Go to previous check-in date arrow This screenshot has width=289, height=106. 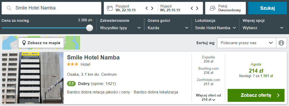(147, 8)
